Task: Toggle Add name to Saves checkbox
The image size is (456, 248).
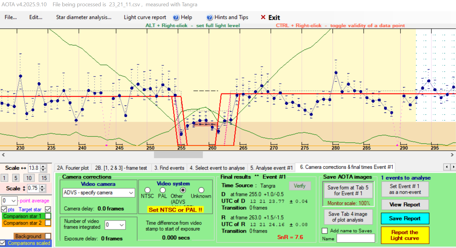Action: coord(325,231)
